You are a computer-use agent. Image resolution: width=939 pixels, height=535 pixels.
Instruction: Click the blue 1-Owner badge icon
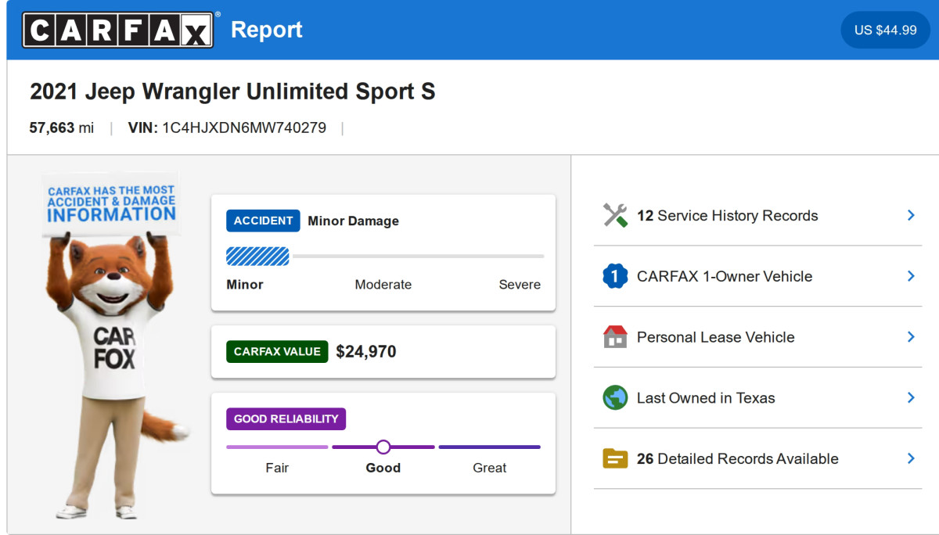point(615,276)
